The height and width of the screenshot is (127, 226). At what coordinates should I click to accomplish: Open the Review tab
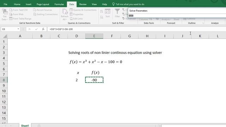pos(83,4)
